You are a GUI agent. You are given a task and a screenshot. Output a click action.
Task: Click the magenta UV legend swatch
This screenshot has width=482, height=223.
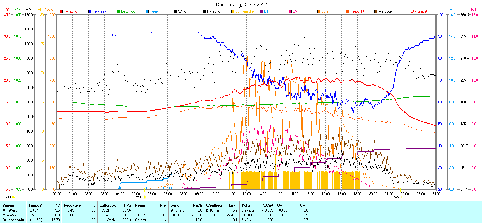coord(290,11)
